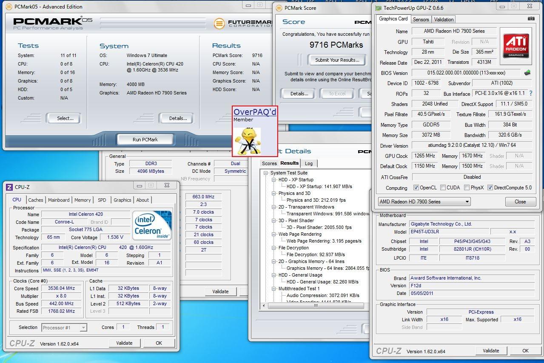Click OK in the front CPU-Z window
The width and height of the screenshot is (544, 363).
click(x=159, y=343)
